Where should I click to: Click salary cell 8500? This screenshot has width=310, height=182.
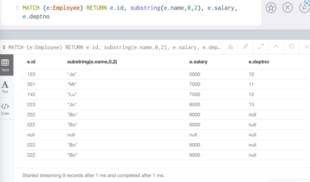[x=195, y=104]
